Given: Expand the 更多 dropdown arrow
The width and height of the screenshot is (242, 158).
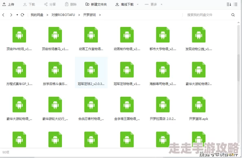Looking at the screenshot, I should 161,4.
